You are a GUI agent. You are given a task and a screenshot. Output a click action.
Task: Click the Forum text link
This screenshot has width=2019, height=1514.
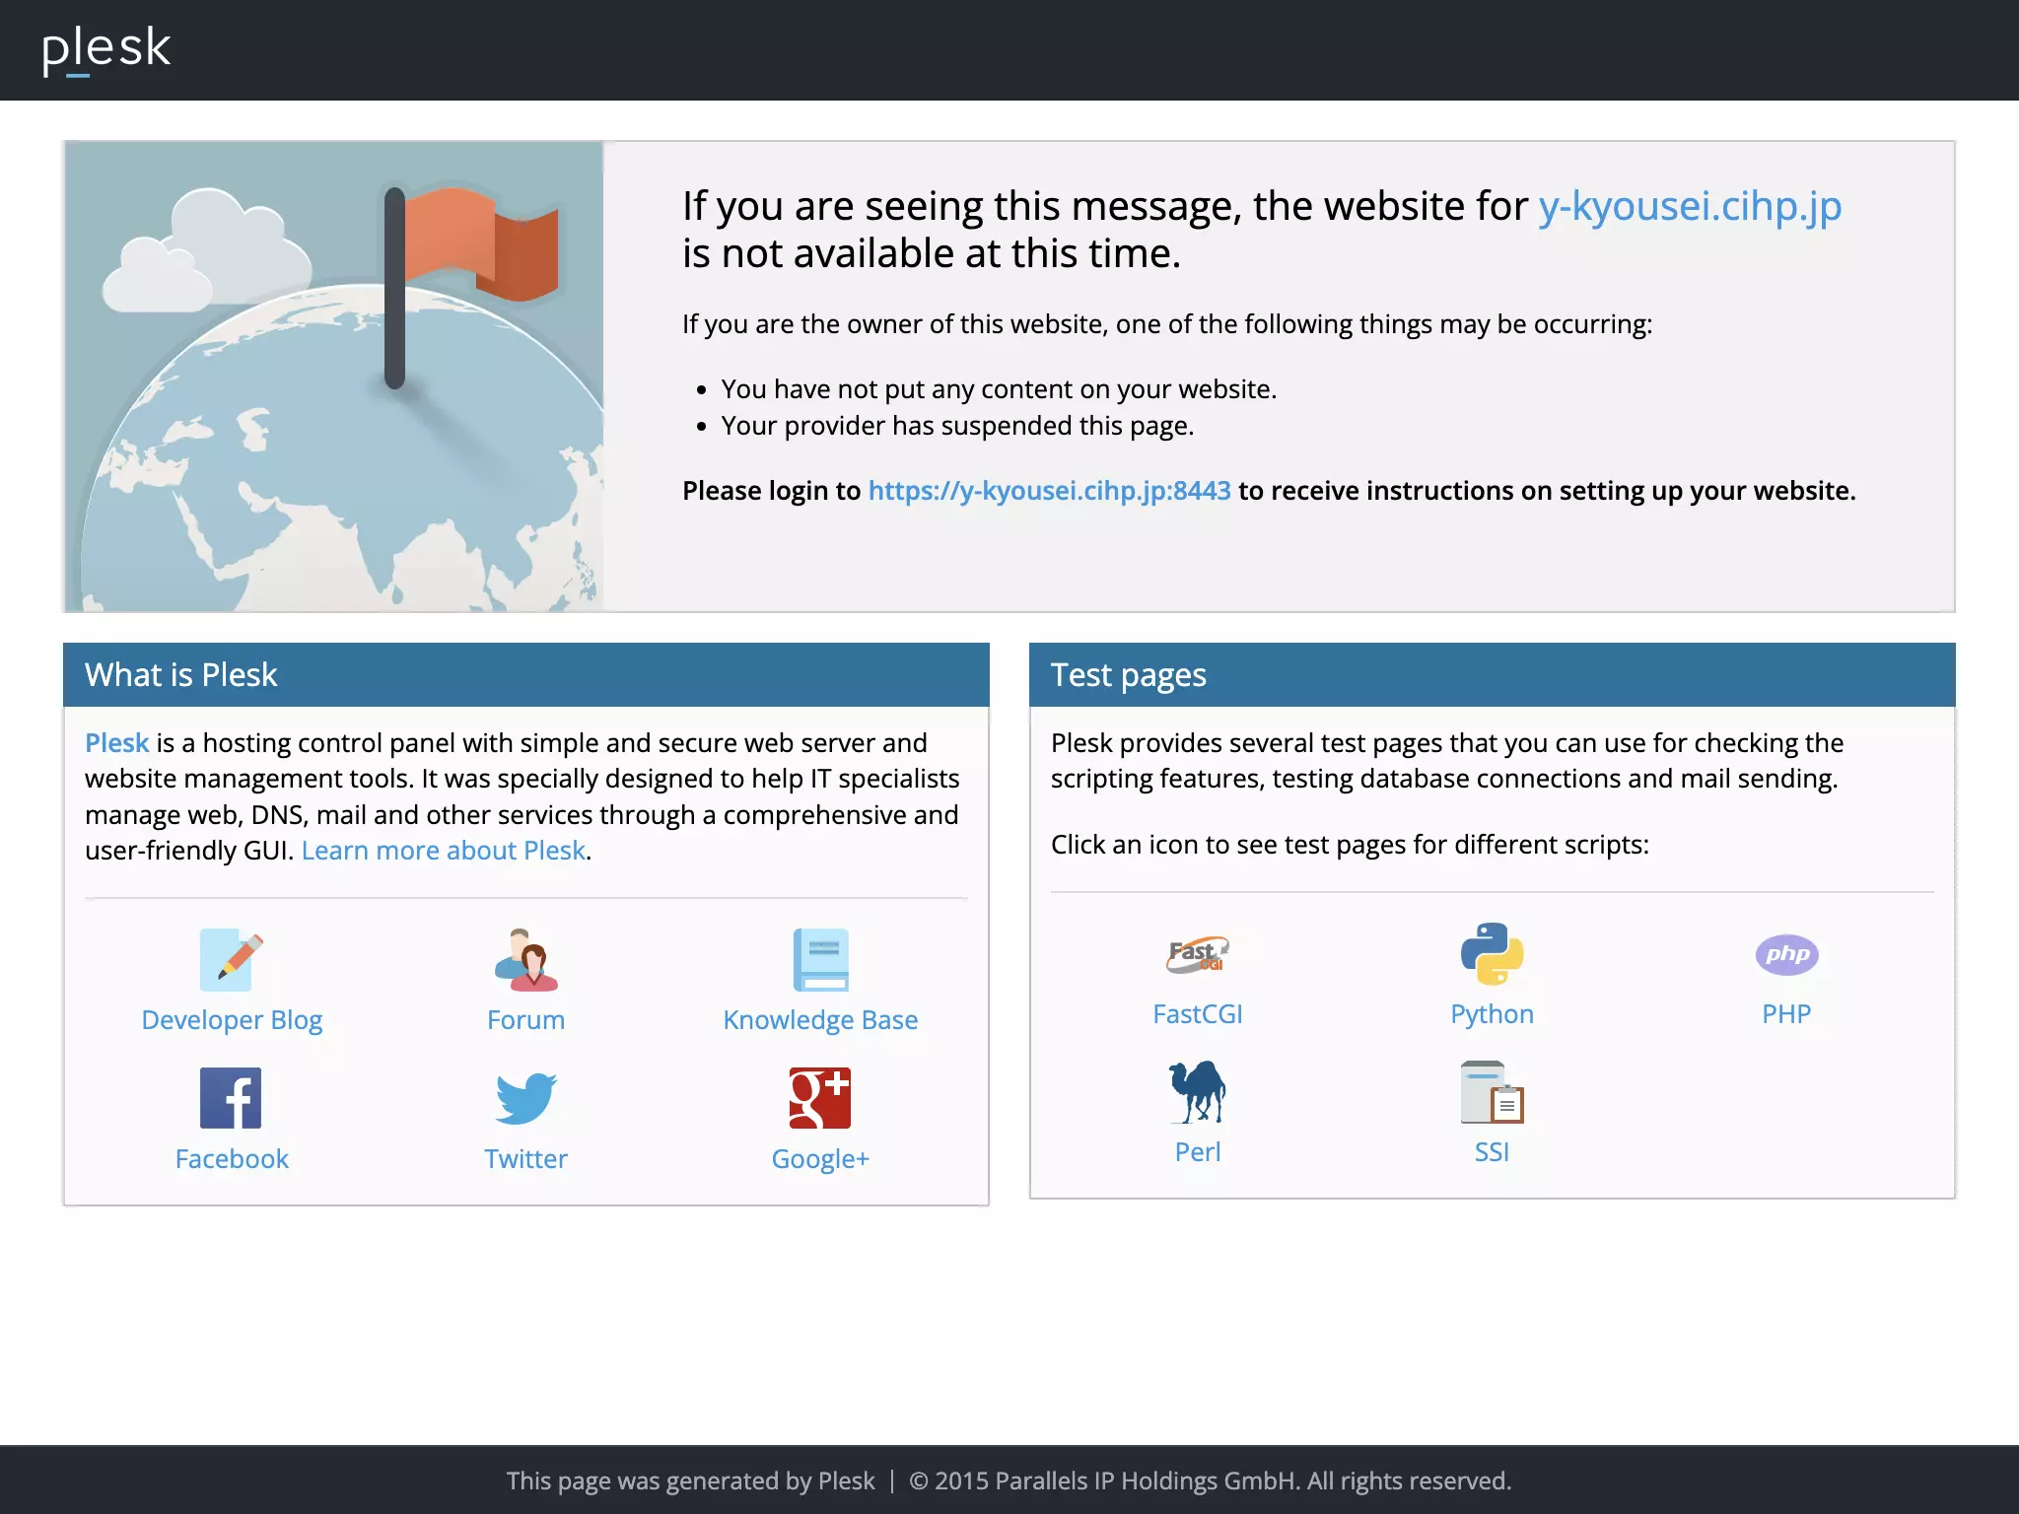[x=526, y=1020]
